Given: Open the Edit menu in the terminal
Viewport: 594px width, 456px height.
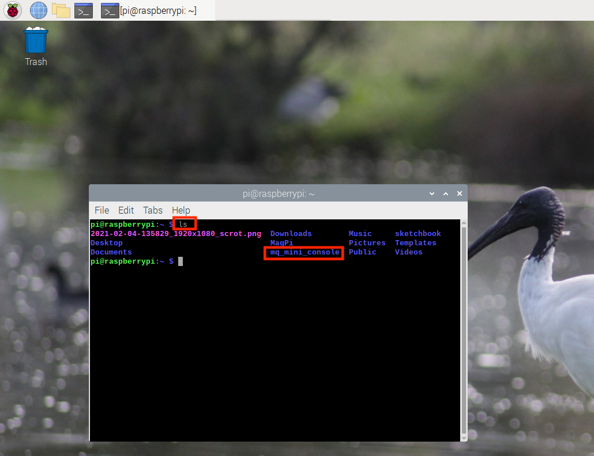Looking at the screenshot, I should (126, 210).
